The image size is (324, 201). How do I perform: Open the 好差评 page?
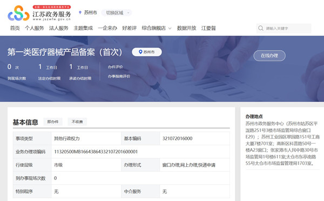click(130, 28)
